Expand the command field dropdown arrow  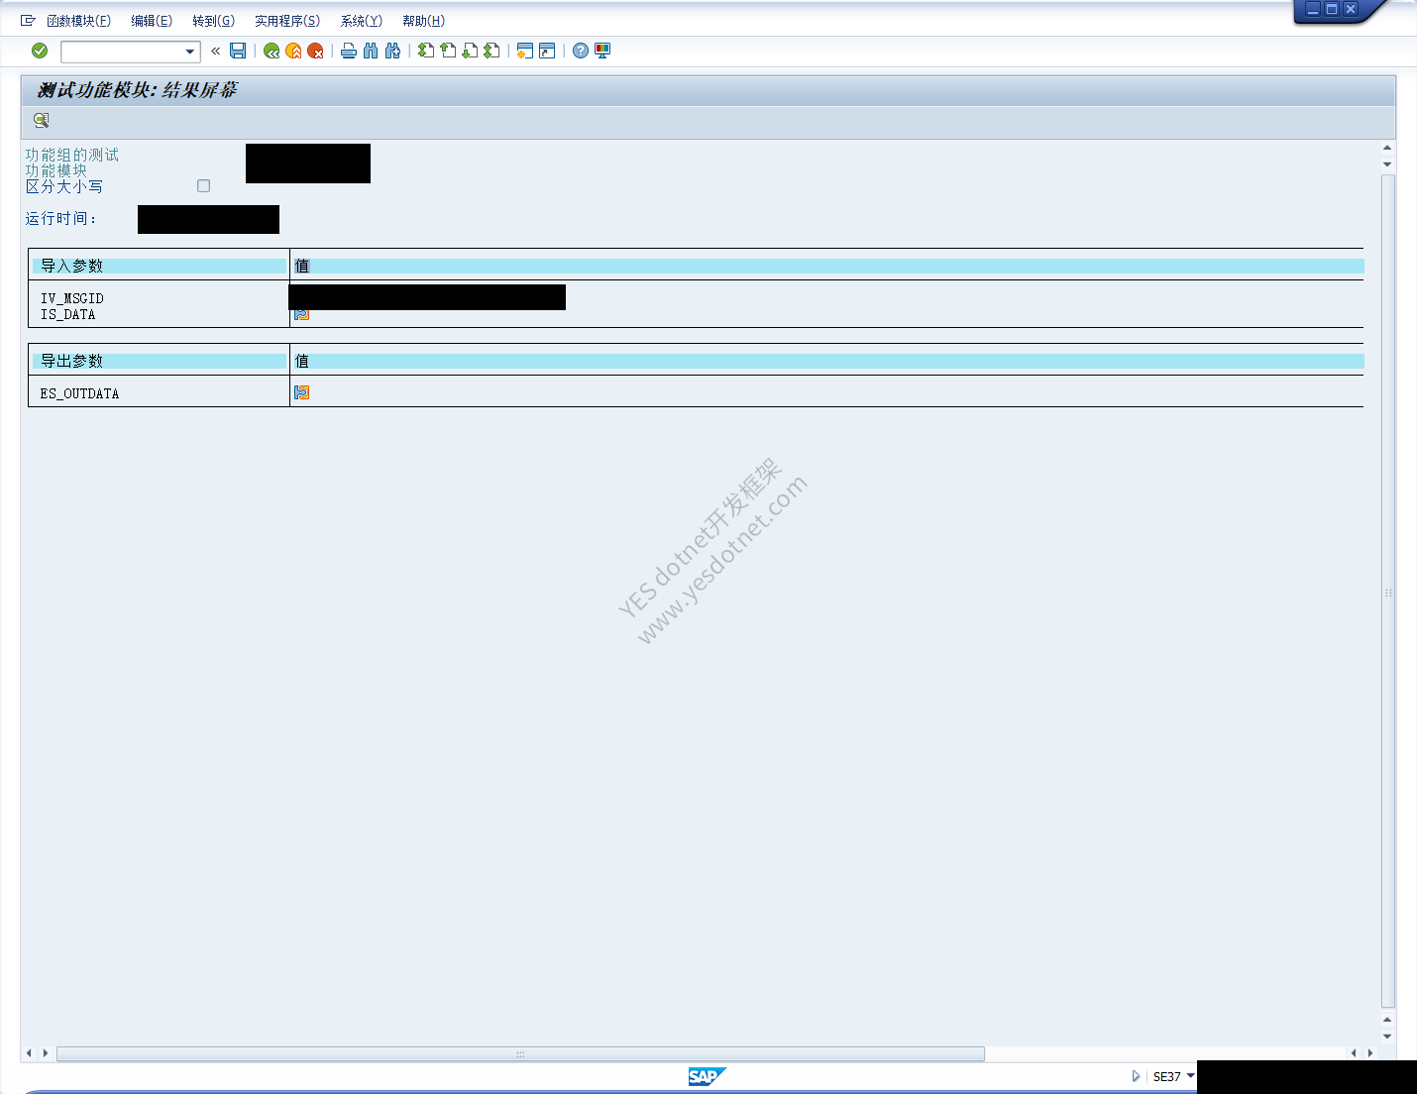190,52
